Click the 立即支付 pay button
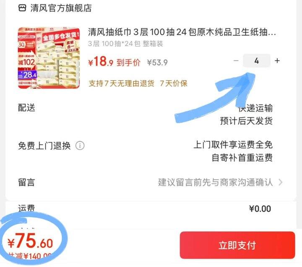Screen dimensions: 302x267 click(x=237, y=245)
